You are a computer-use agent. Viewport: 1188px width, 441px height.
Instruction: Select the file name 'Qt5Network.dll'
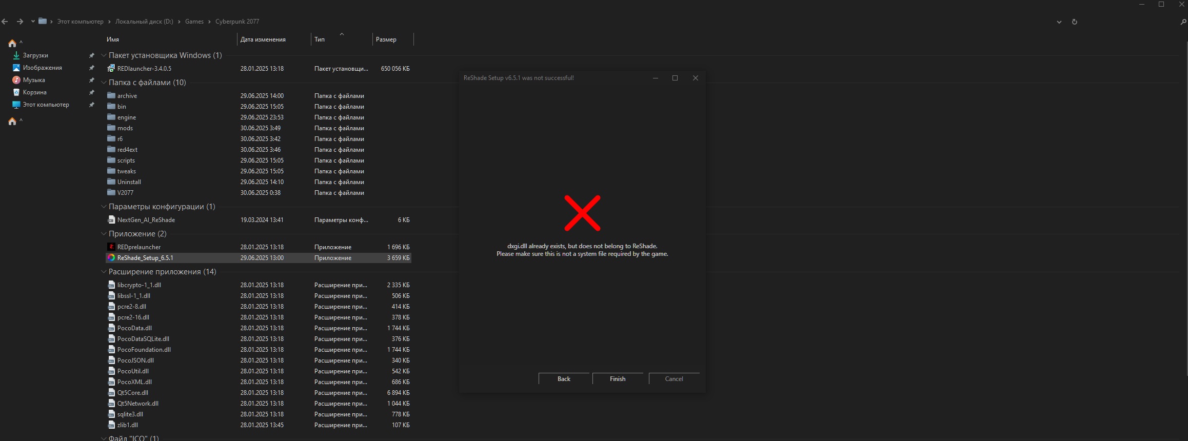pos(138,404)
